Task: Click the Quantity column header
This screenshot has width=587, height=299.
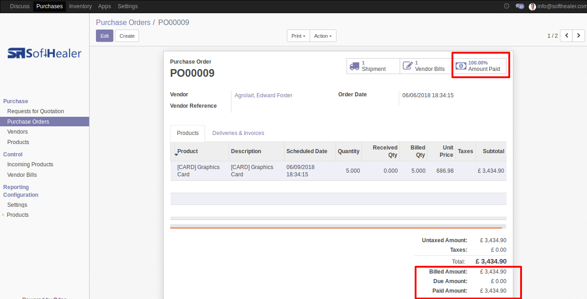Action: point(349,151)
